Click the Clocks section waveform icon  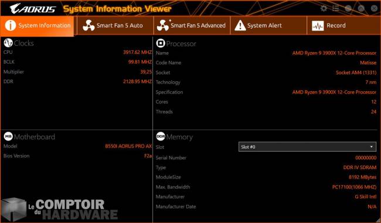pos(8,43)
